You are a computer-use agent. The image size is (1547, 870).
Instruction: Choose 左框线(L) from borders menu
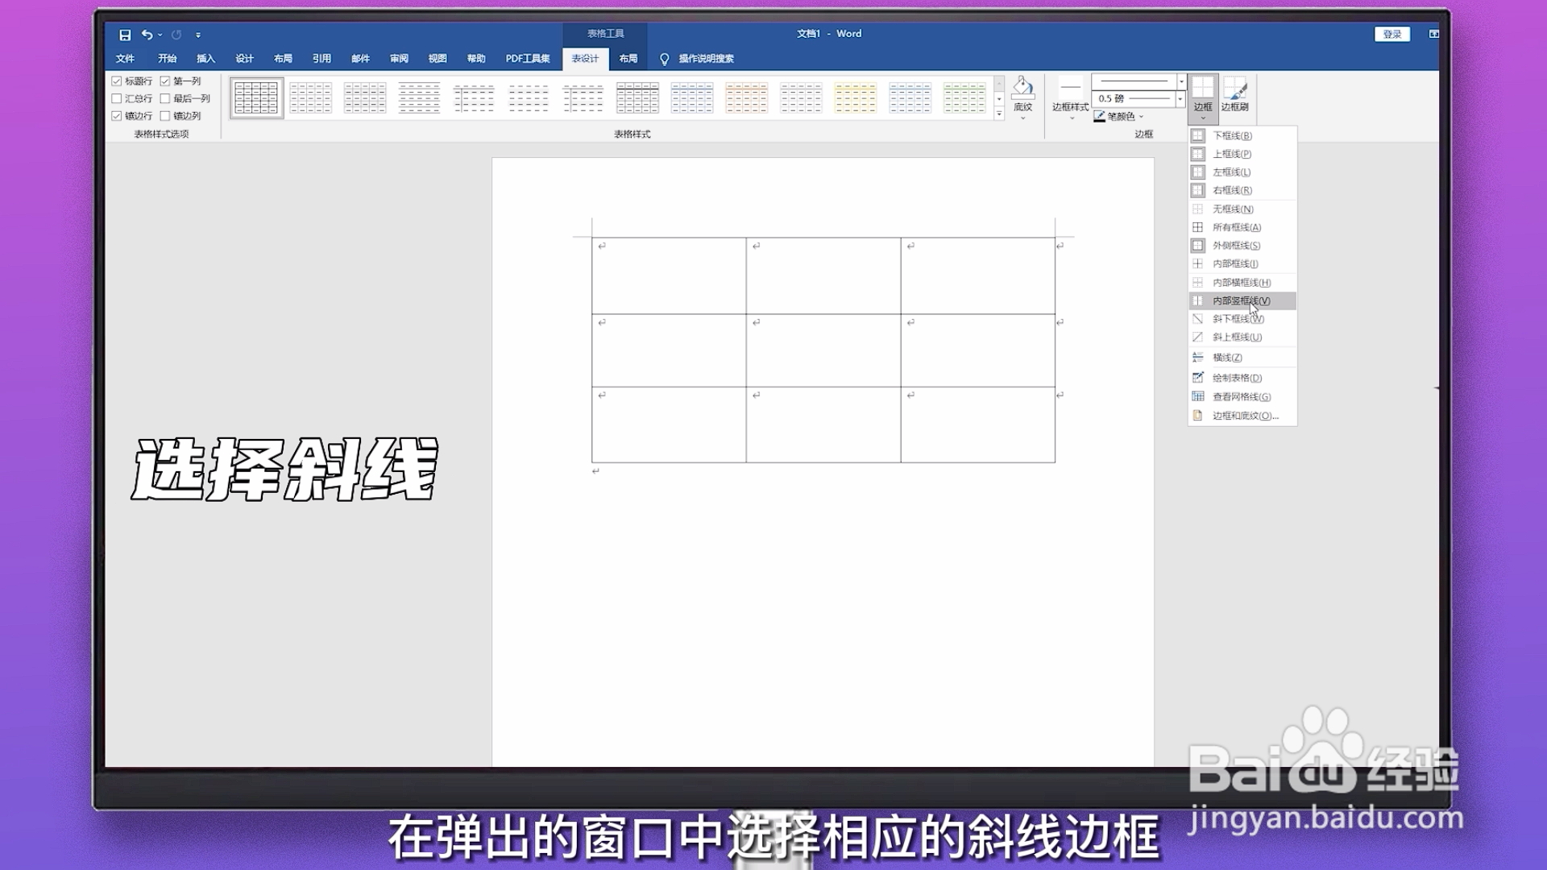pyautogui.click(x=1242, y=172)
